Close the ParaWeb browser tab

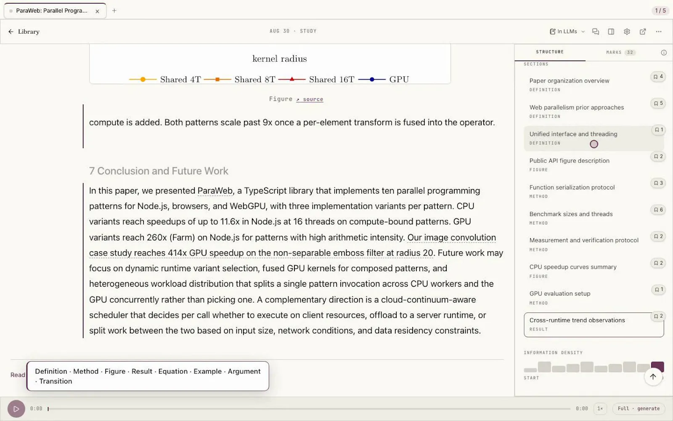click(97, 11)
